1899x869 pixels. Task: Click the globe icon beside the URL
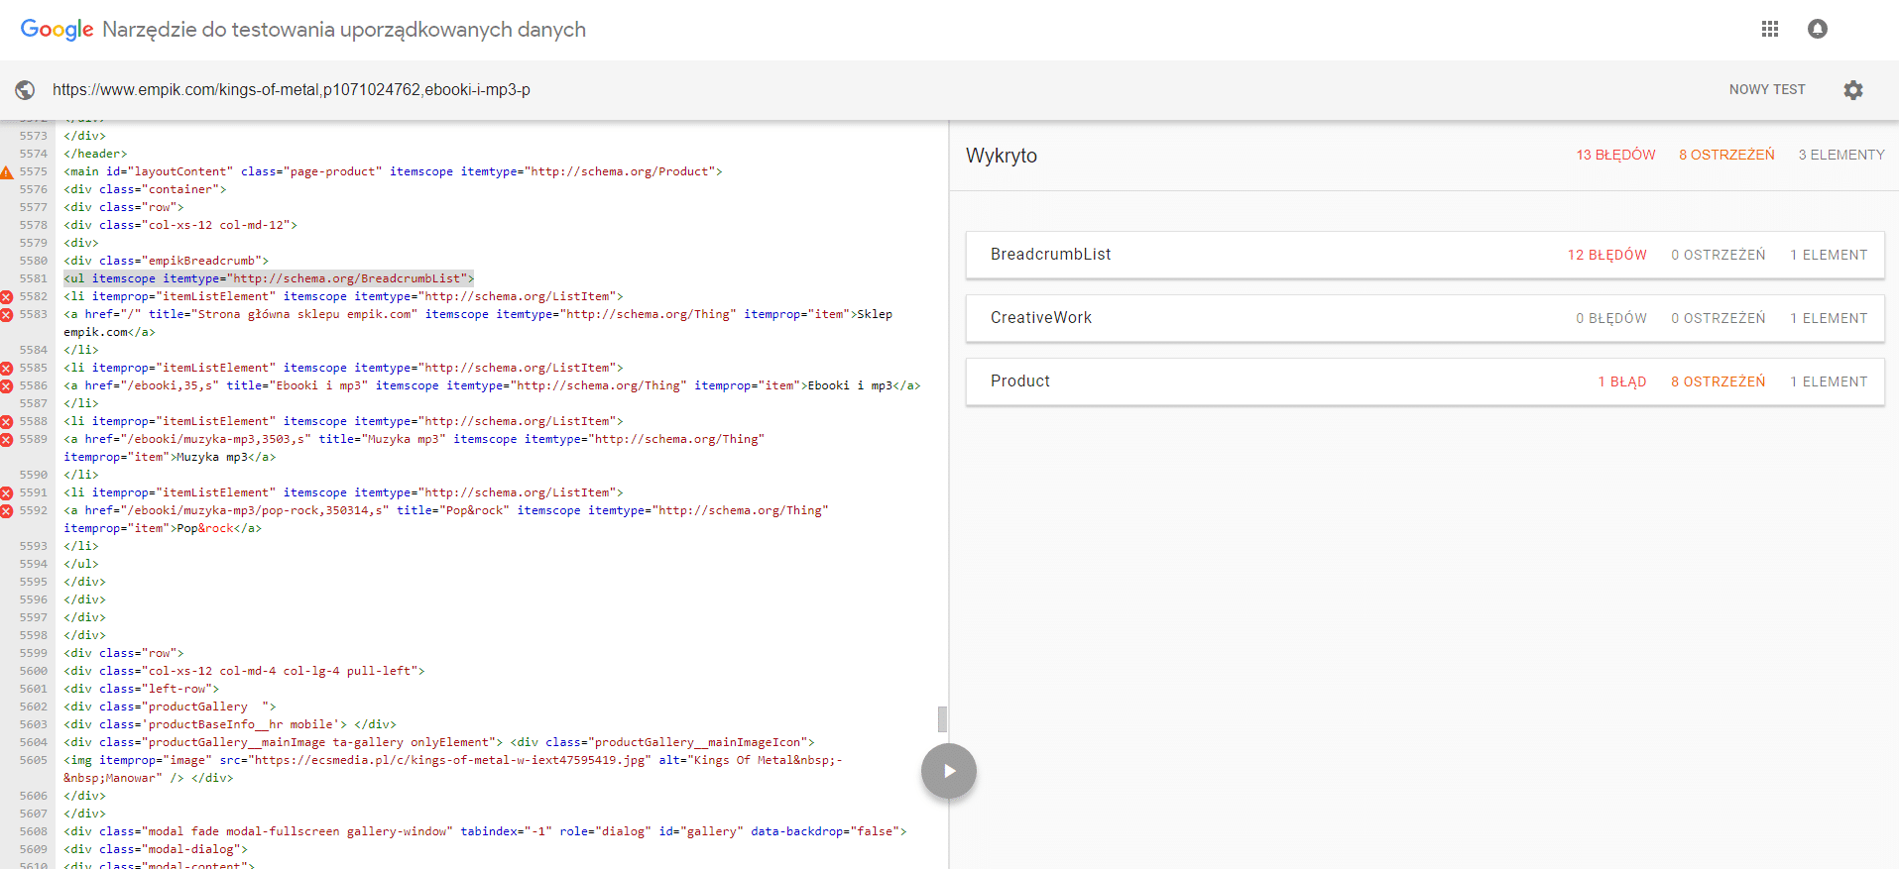point(25,90)
